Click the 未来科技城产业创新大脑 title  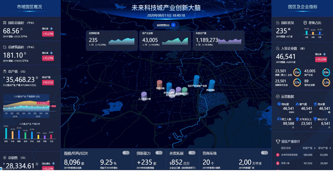click(x=166, y=8)
